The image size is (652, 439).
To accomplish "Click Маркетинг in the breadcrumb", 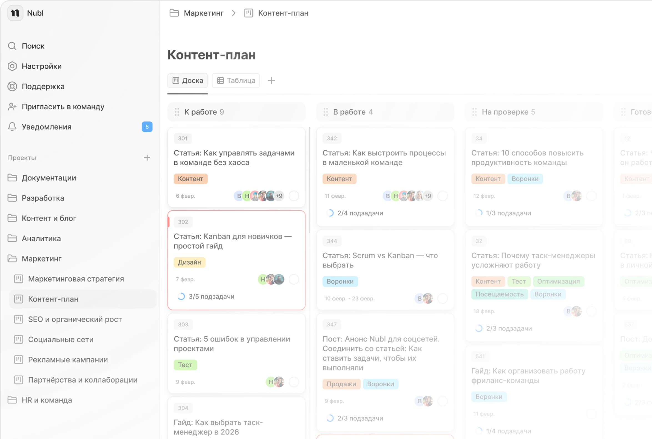I will 203,13.
